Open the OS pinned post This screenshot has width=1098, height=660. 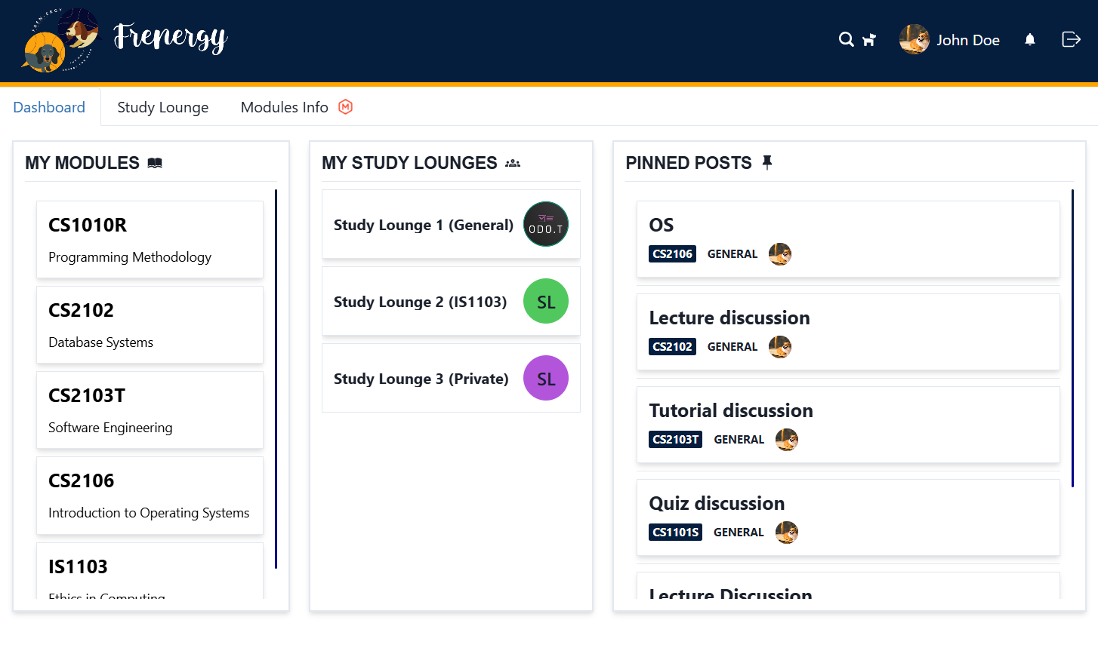click(x=848, y=239)
